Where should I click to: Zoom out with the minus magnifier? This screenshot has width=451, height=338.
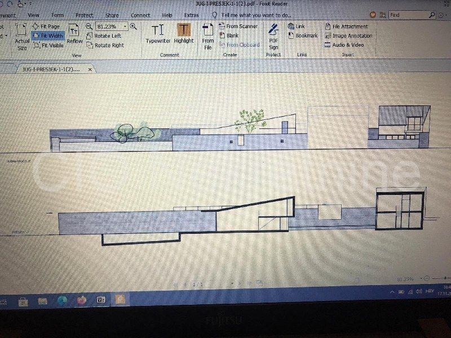[89, 26]
